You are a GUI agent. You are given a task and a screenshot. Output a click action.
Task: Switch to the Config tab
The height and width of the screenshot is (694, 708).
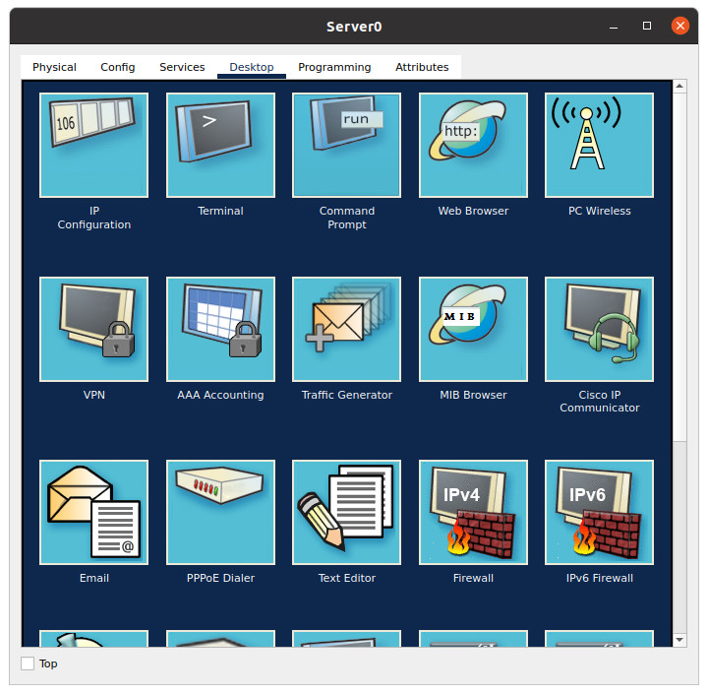click(x=118, y=67)
